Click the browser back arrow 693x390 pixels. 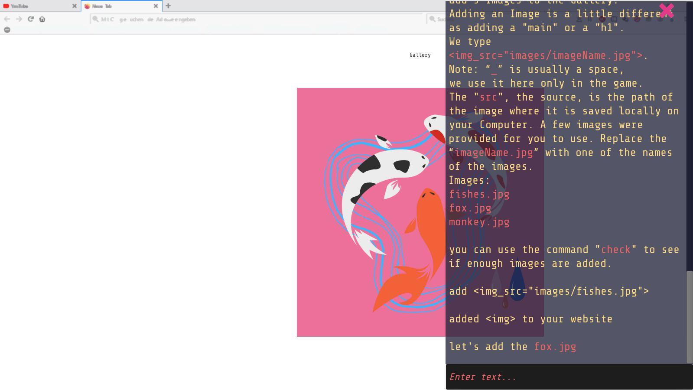pyautogui.click(x=7, y=19)
